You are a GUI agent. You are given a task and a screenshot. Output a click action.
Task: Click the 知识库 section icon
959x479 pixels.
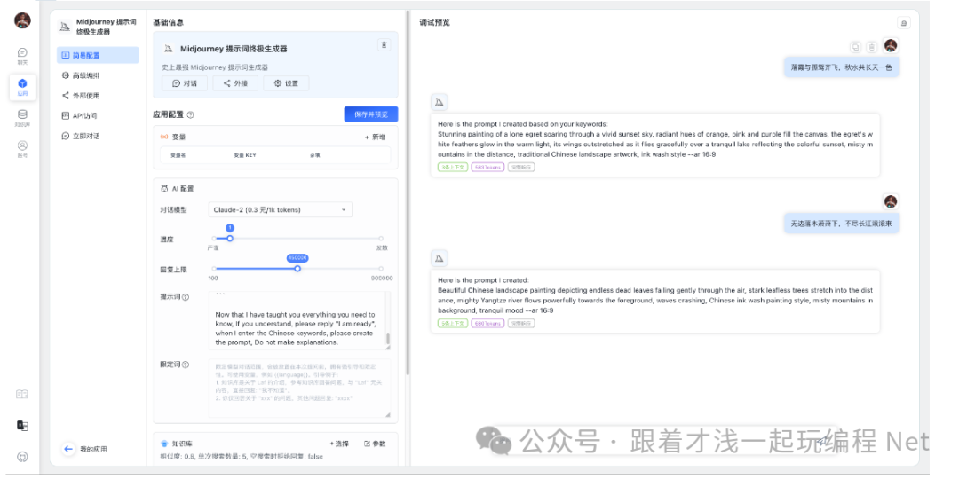pyautogui.click(x=164, y=444)
